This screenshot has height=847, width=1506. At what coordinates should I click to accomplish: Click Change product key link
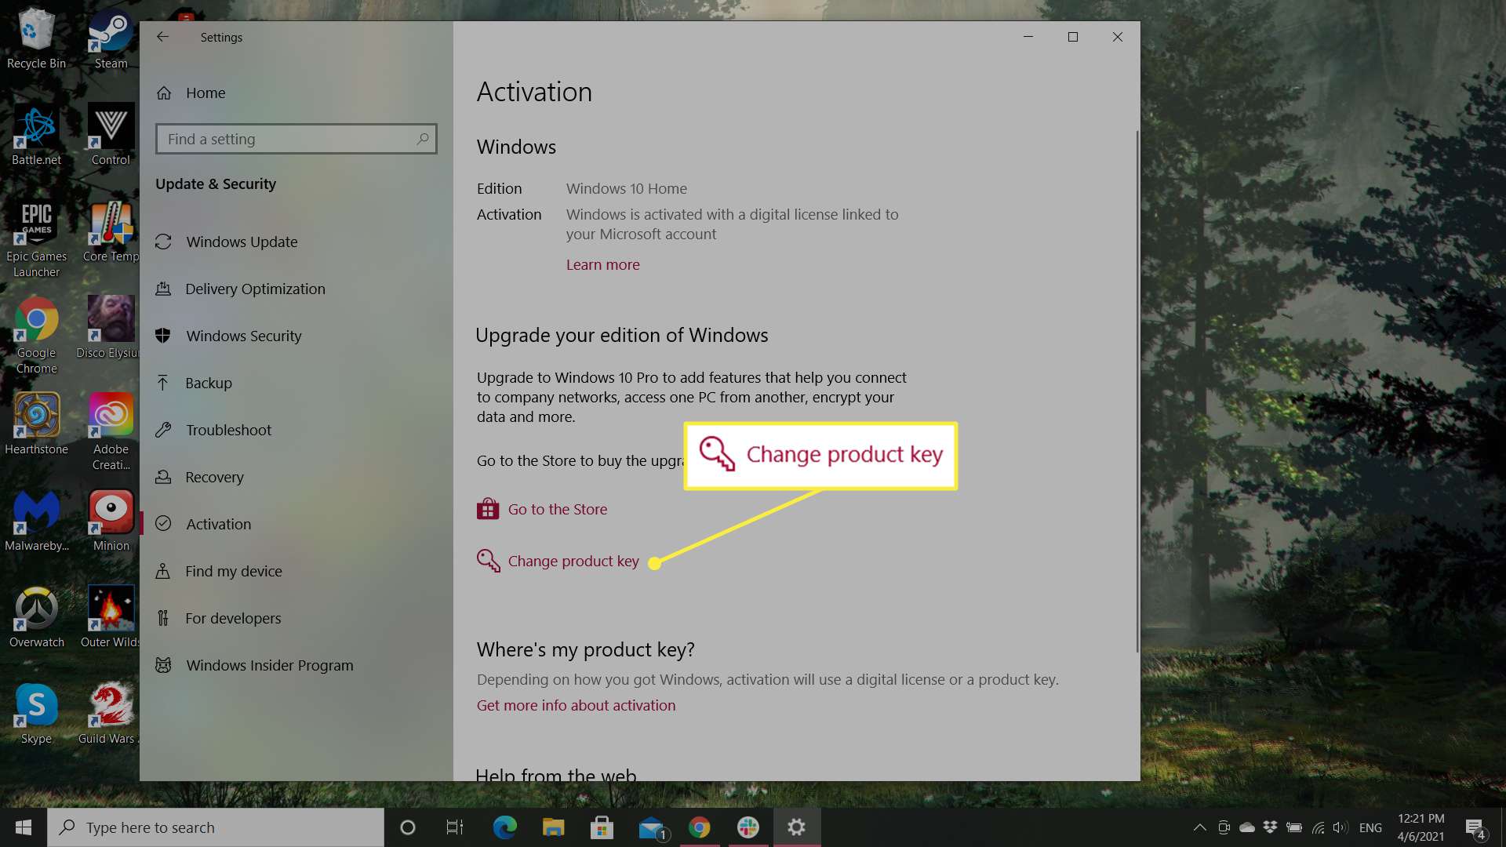click(x=573, y=561)
